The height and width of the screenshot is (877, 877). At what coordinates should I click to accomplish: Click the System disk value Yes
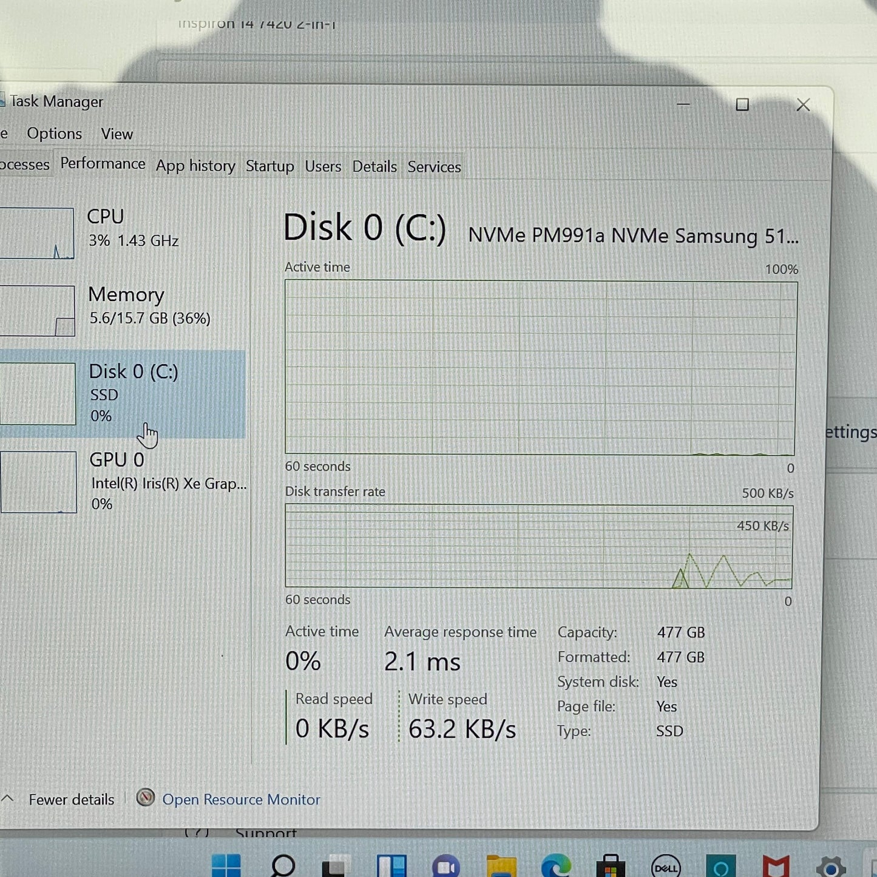tap(667, 682)
